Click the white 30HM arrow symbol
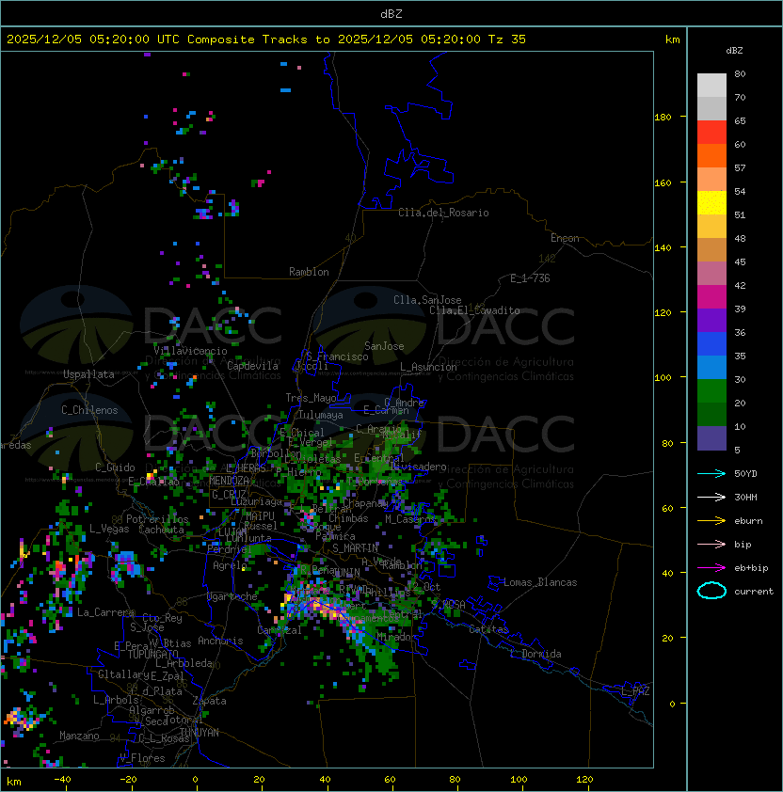 711,498
